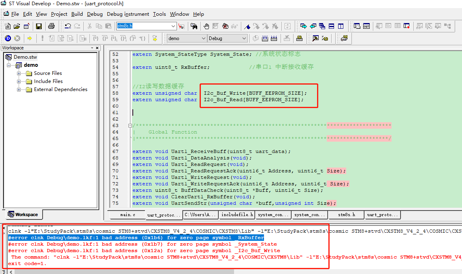
Task: Switch to the main.c editor tab
Action: pyautogui.click(x=128, y=215)
